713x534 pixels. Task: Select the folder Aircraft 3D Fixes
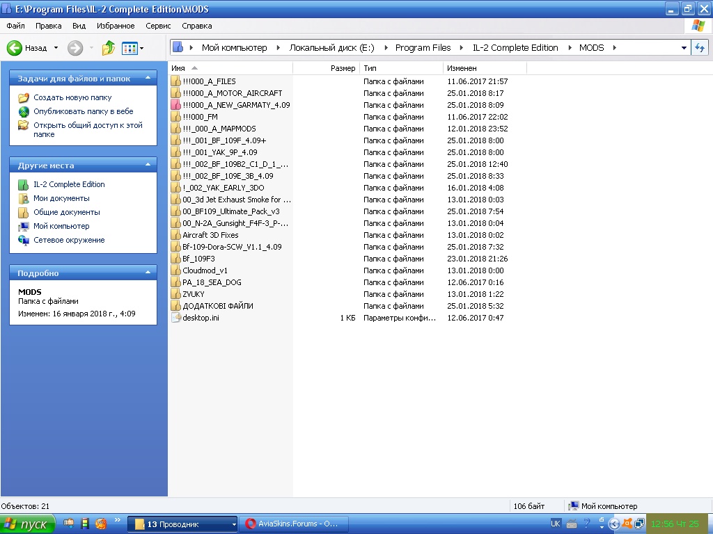tap(210, 235)
